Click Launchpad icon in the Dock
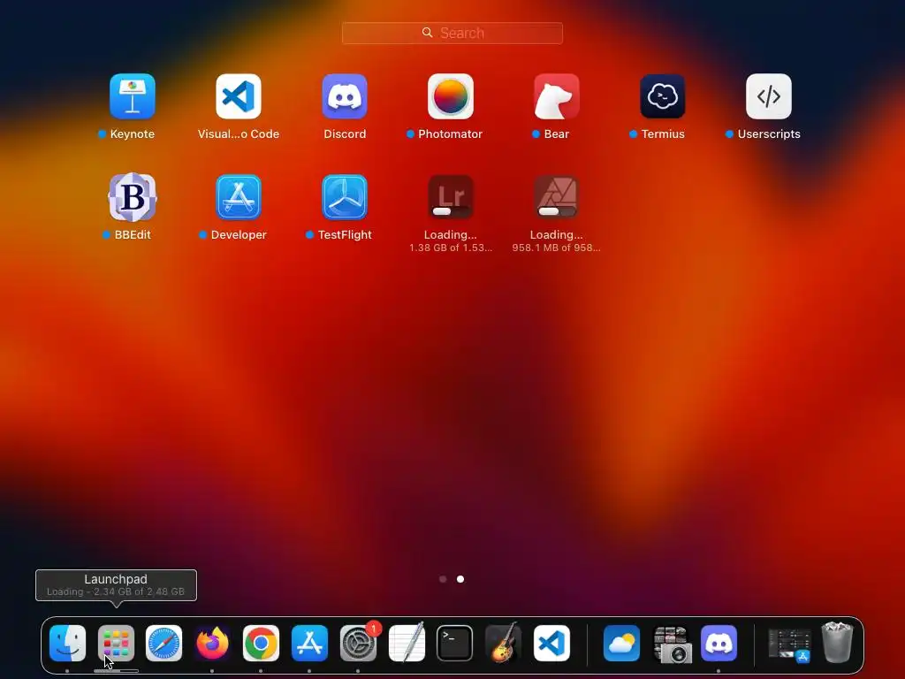The height and width of the screenshot is (679, 905). coord(116,644)
